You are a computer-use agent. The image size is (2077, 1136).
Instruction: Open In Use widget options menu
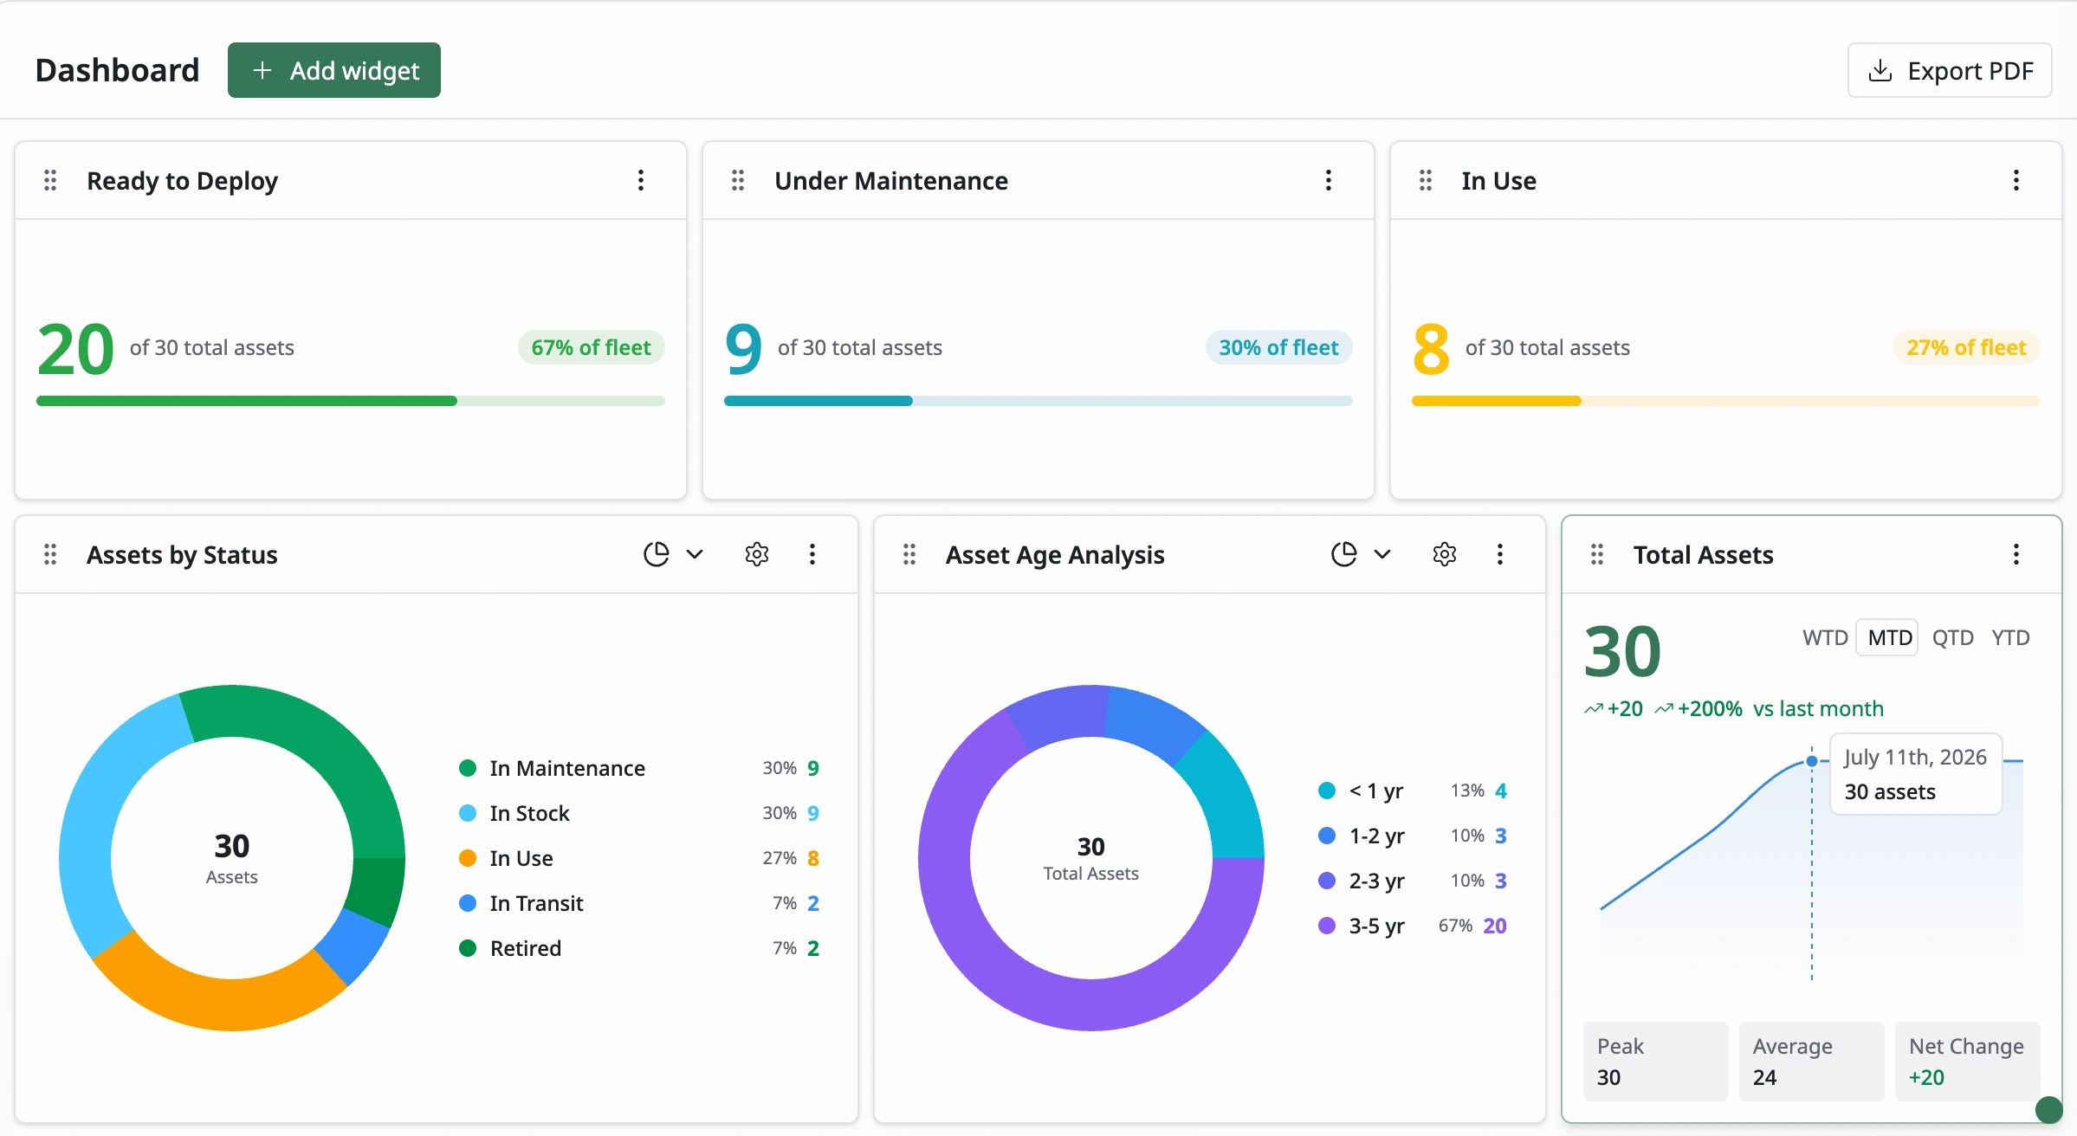pyautogui.click(x=2016, y=180)
